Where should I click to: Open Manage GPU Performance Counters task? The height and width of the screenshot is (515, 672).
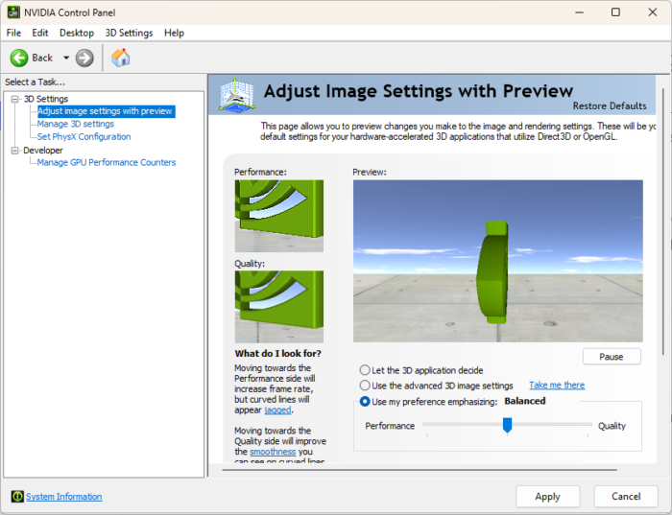[x=106, y=163]
